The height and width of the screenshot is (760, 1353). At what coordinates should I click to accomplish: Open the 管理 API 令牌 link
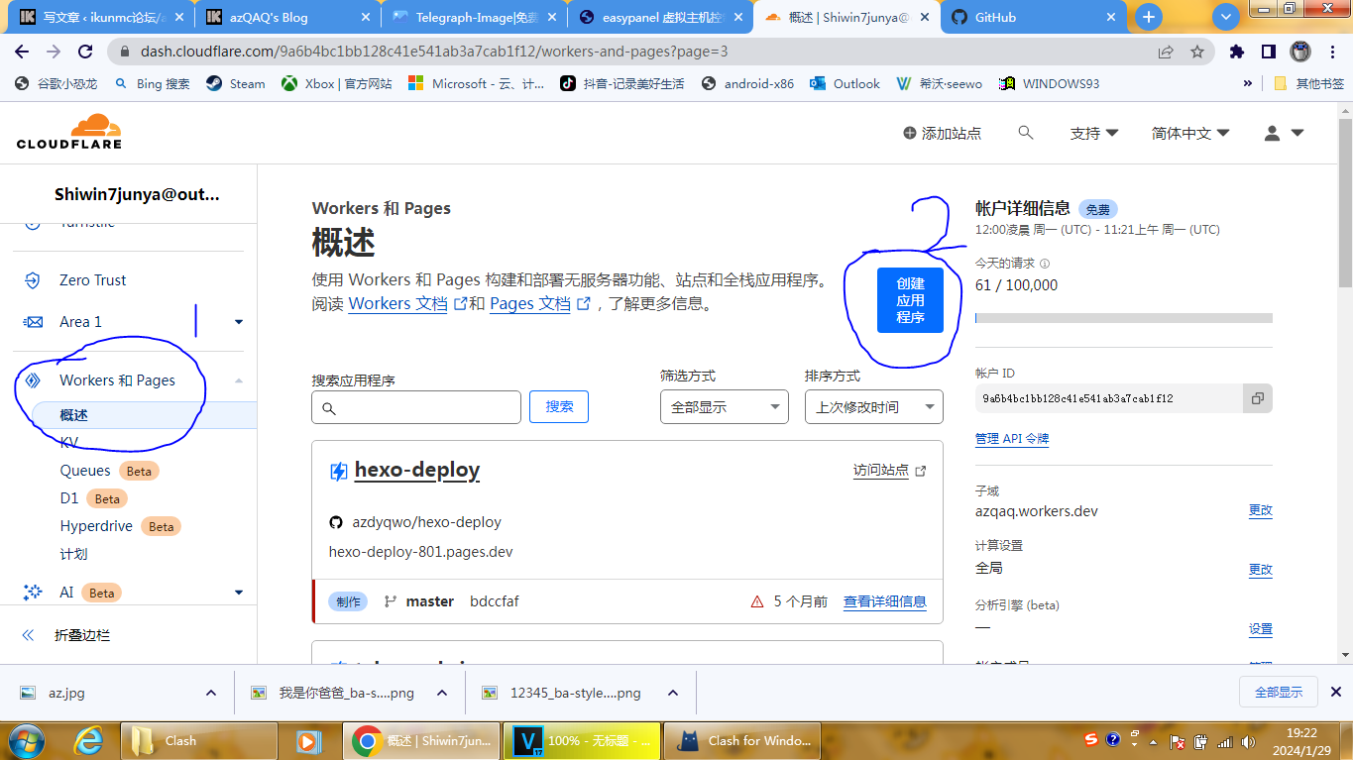(1011, 439)
